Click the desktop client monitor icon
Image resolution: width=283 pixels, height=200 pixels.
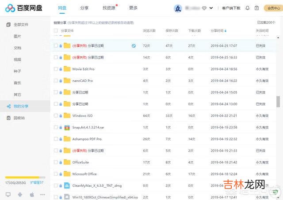(8, 194)
